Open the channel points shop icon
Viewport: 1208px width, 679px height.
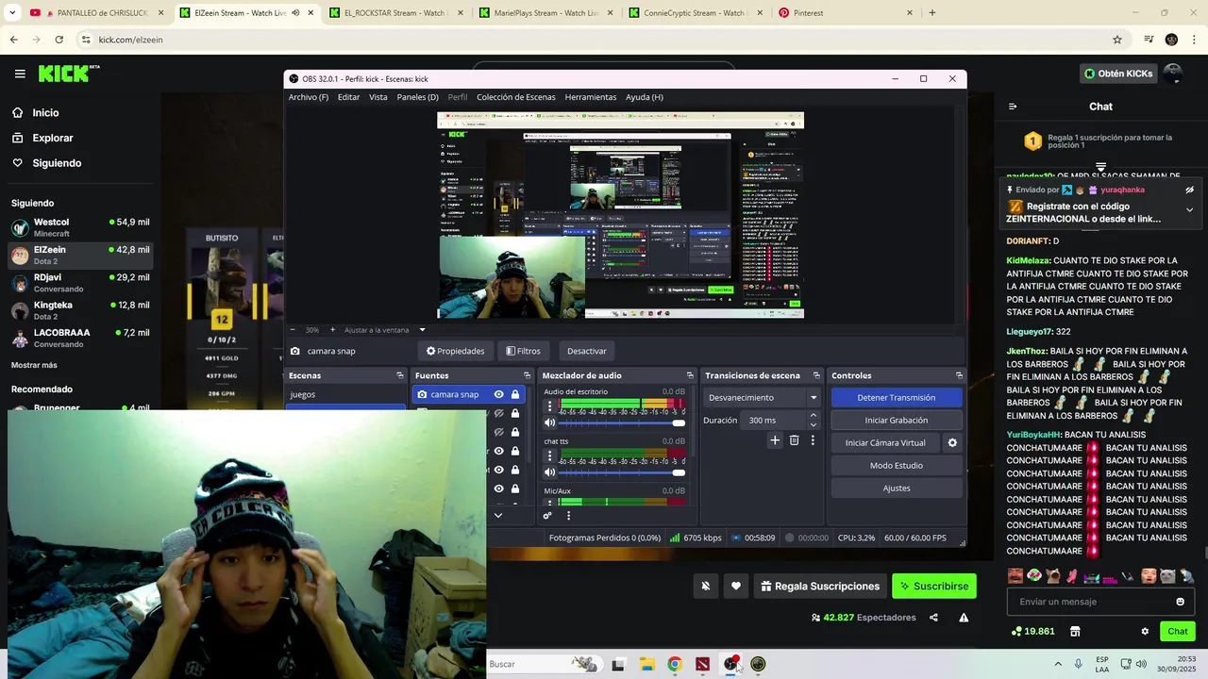(1074, 632)
